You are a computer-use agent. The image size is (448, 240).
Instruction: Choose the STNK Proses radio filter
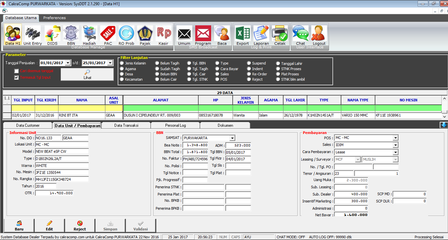(278, 69)
